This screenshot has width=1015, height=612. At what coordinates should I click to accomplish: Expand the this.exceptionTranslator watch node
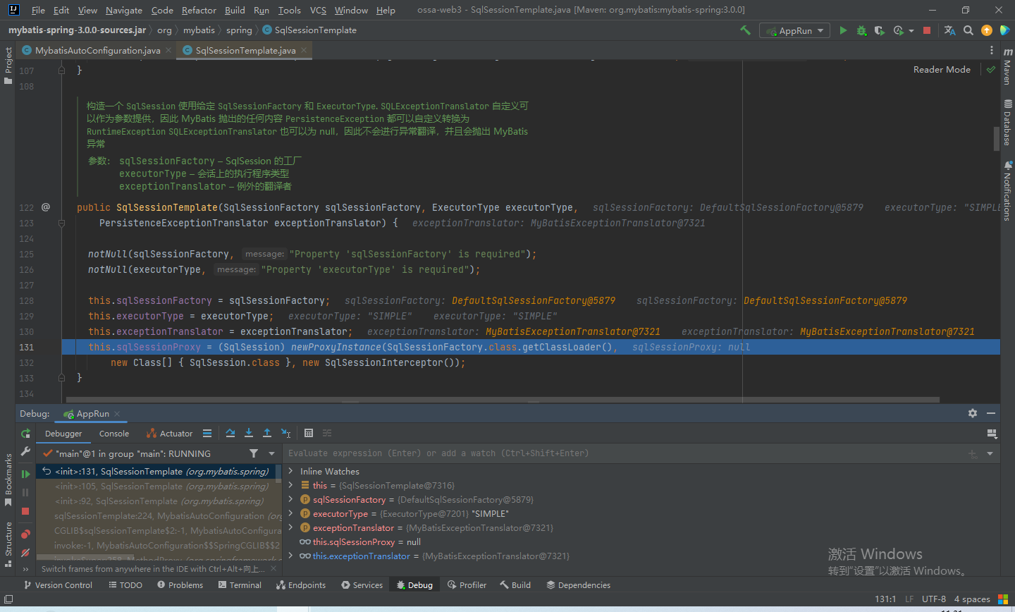coord(290,556)
